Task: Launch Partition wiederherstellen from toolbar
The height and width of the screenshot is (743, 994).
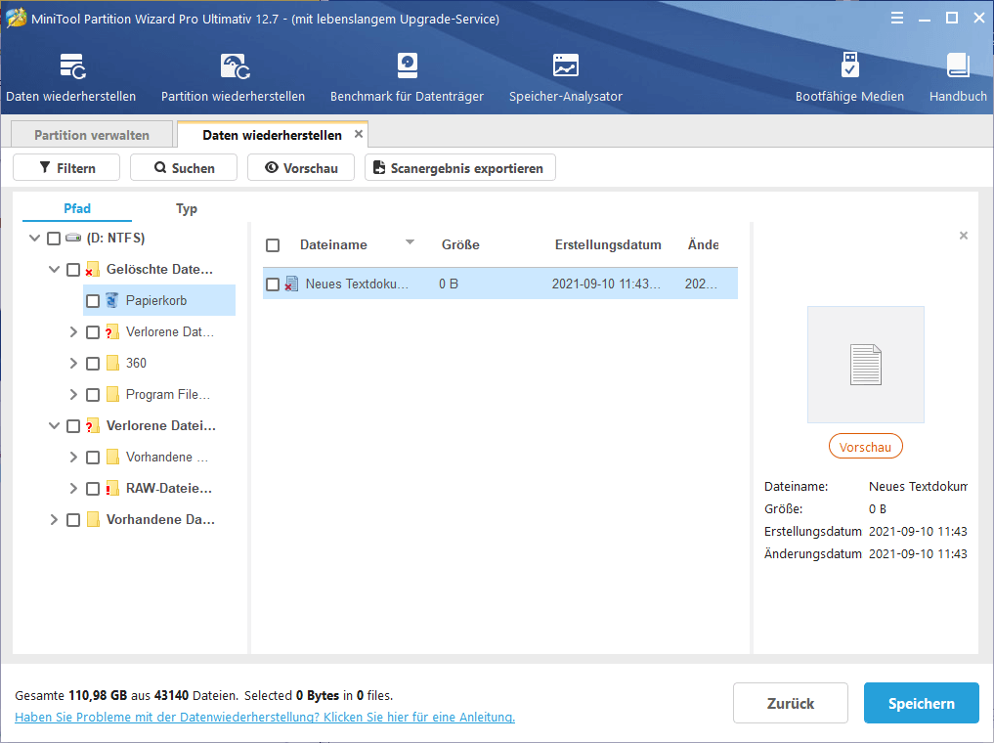Action: [233, 66]
